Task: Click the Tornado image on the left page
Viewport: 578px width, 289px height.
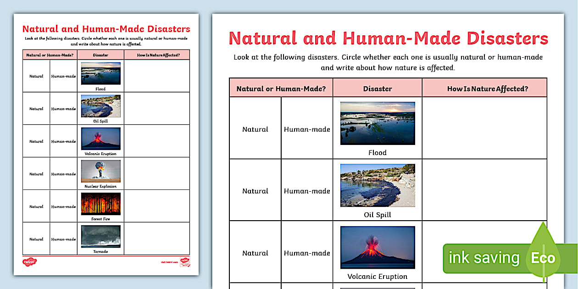Action: 100,236
